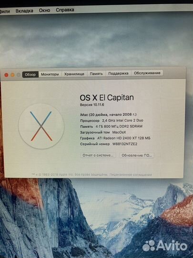This screenshot has width=193, height=258.
Task: Click the Обновление ПО button
Action: point(137,155)
